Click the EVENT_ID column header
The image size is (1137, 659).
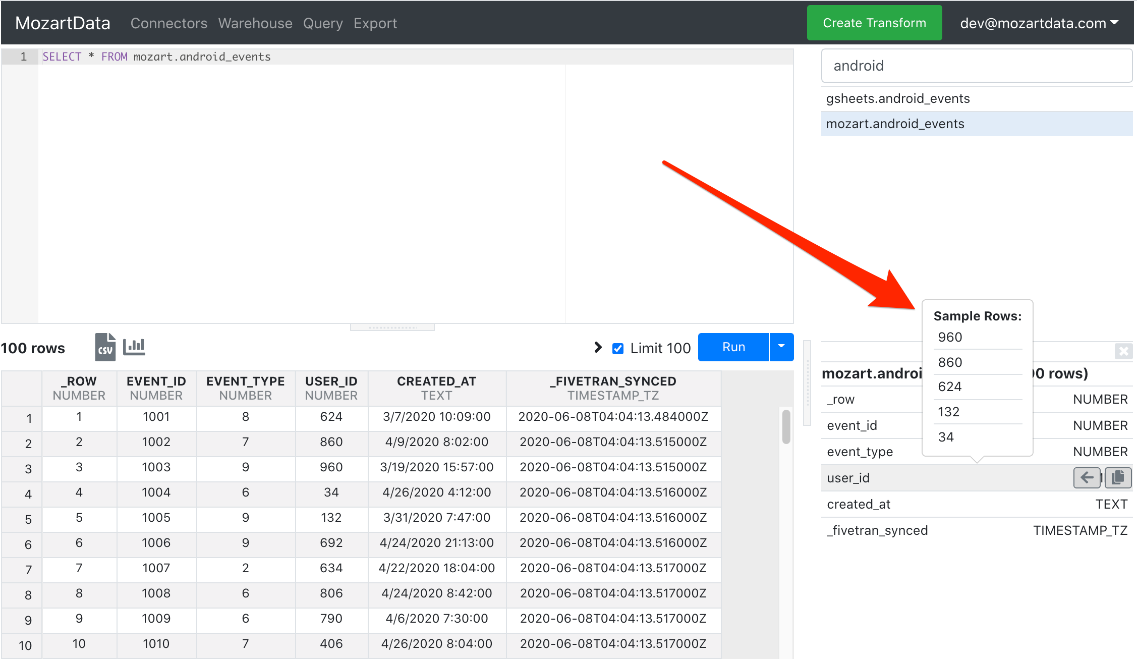pyautogui.click(x=156, y=388)
